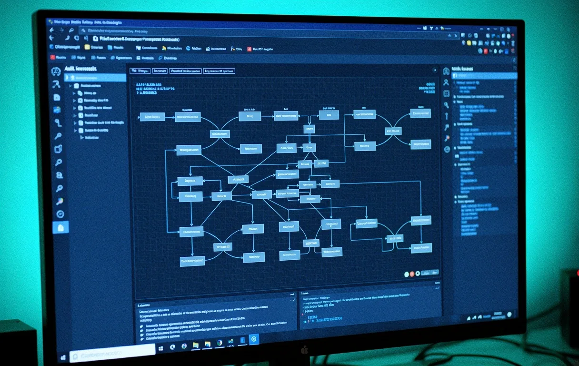Click the highlighted blue app icon on taskbar
Viewport: 579px width, 366px height.
tap(254, 339)
